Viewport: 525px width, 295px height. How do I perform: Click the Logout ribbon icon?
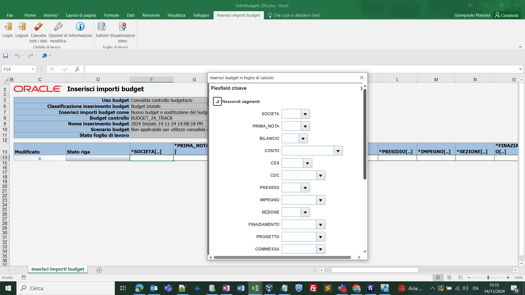click(22, 26)
